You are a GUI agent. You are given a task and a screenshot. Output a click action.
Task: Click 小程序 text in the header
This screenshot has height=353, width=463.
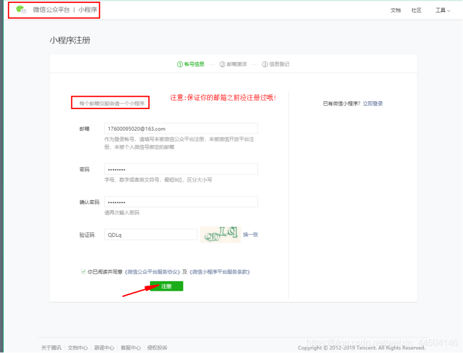(x=87, y=9)
